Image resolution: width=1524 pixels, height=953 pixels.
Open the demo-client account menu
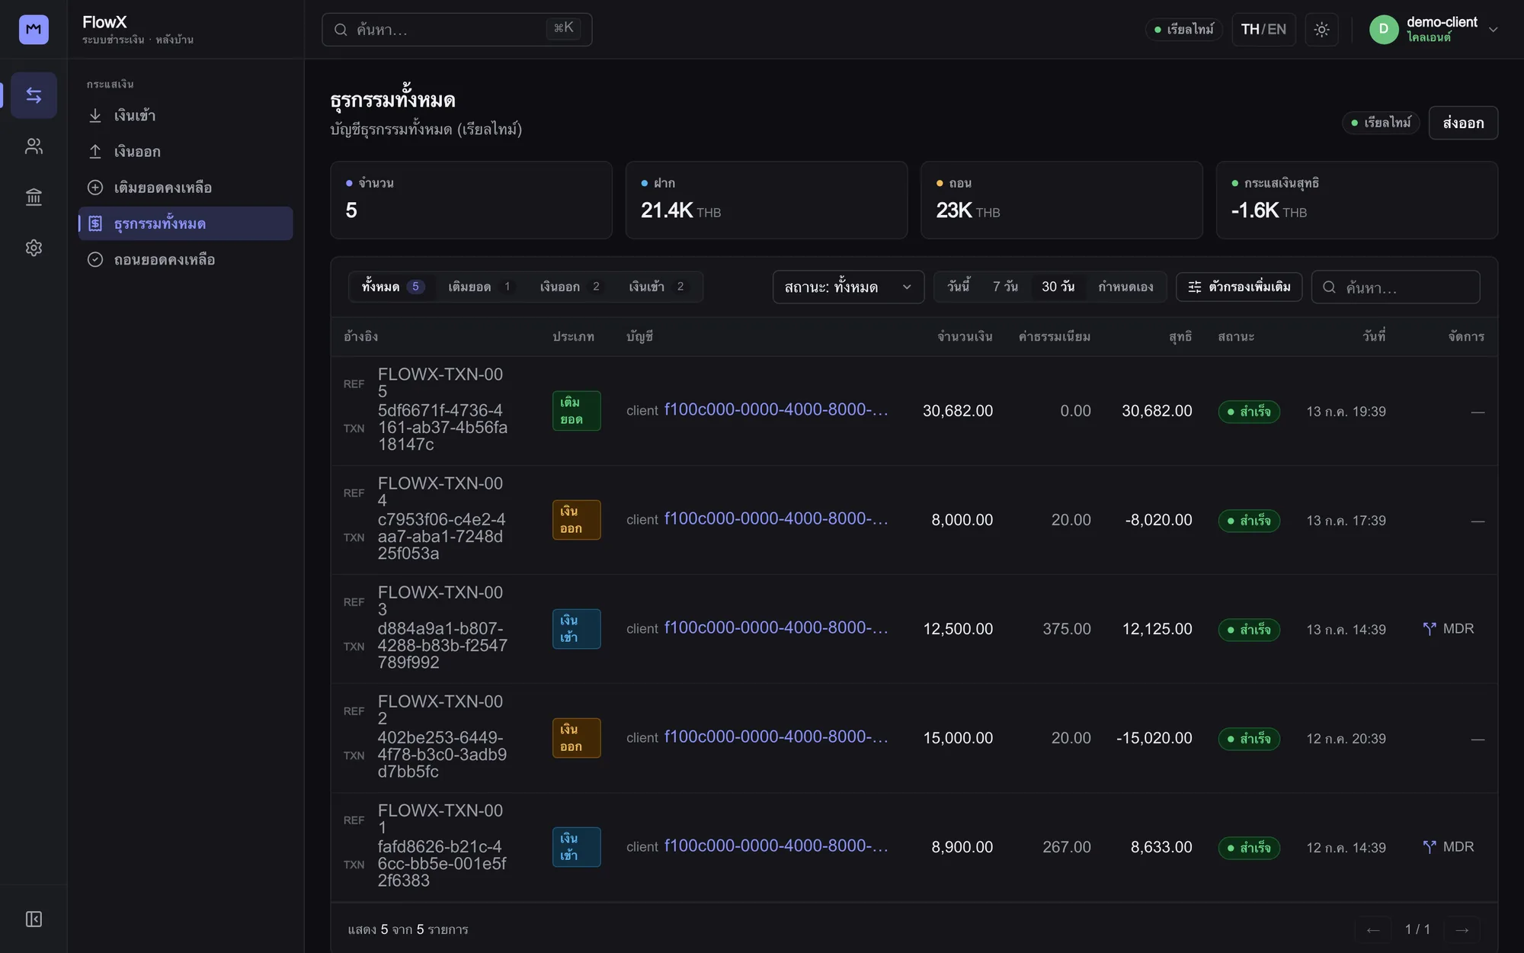[x=1433, y=30]
